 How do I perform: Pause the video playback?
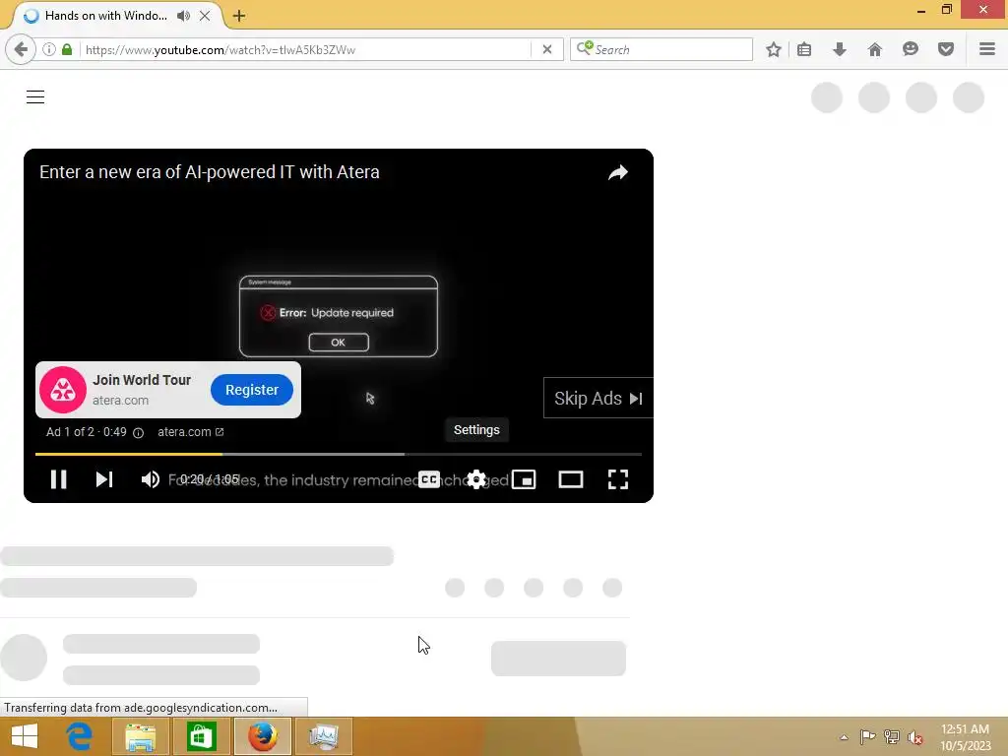[58, 479]
